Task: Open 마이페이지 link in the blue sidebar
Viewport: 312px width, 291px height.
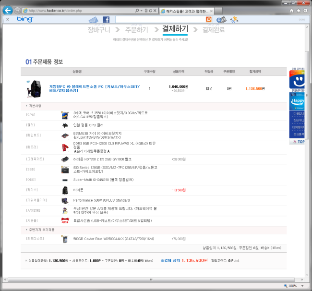Action: 298,127
